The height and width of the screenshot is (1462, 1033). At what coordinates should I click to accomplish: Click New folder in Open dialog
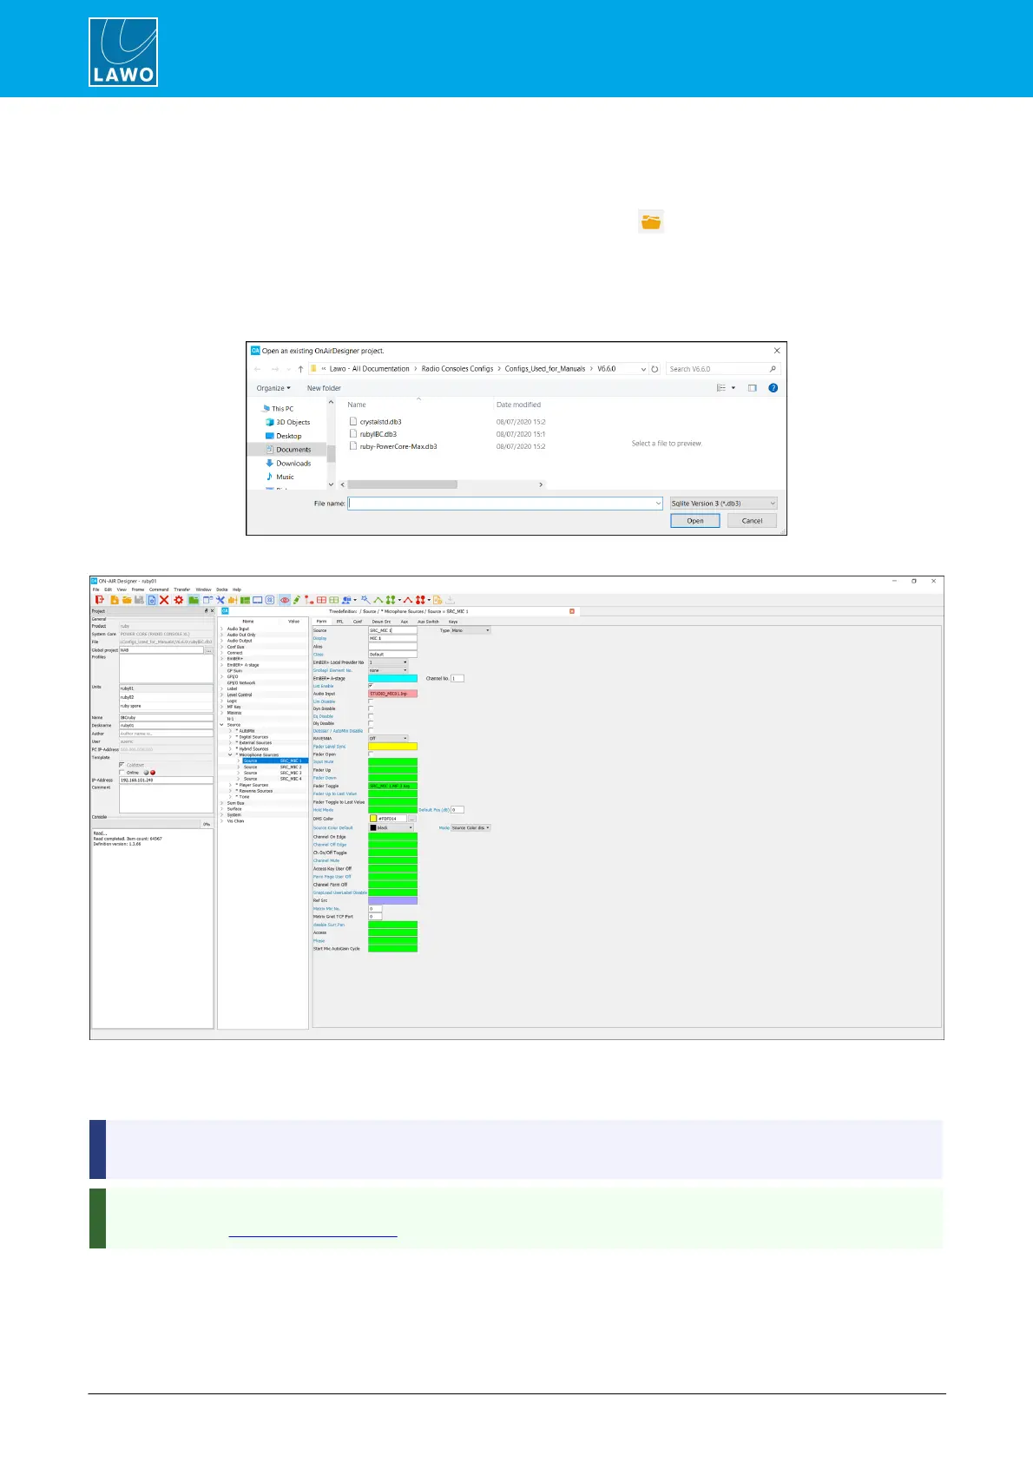(324, 388)
